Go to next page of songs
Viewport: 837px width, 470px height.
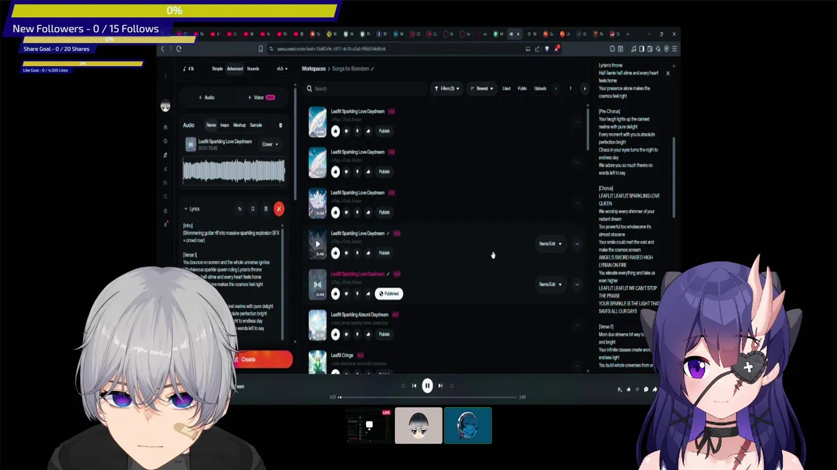click(x=585, y=89)
